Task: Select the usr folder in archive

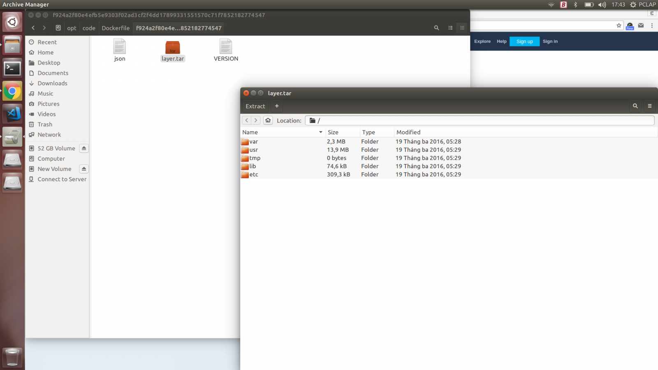Action: coord(254,150)
